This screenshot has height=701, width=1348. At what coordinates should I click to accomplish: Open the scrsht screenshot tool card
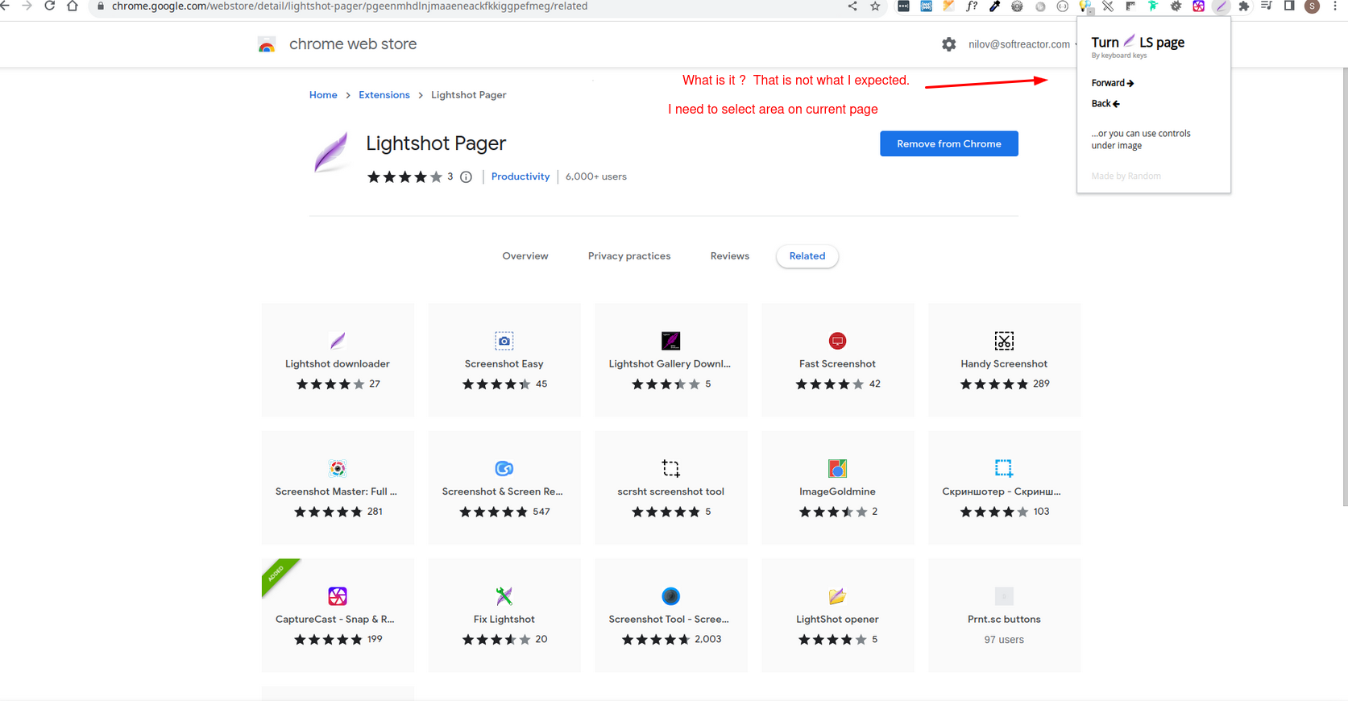[671, 487]
